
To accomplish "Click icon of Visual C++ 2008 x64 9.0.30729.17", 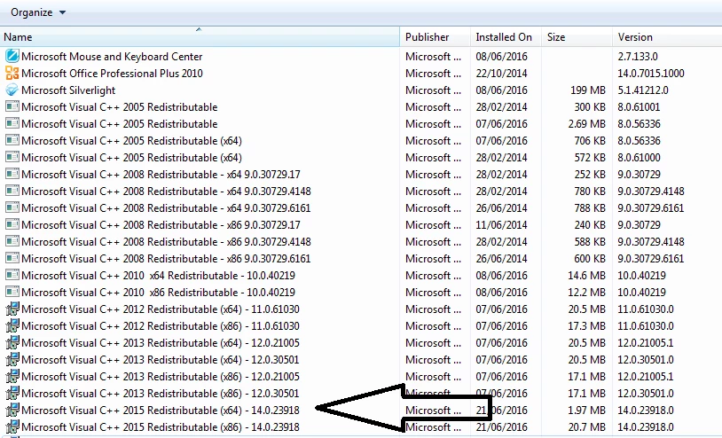I will [x=12, y=175].
